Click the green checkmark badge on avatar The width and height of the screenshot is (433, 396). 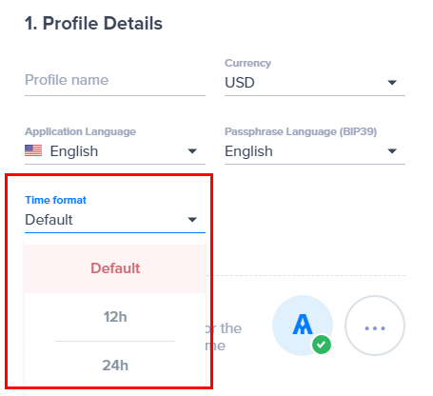pos(322,345)
